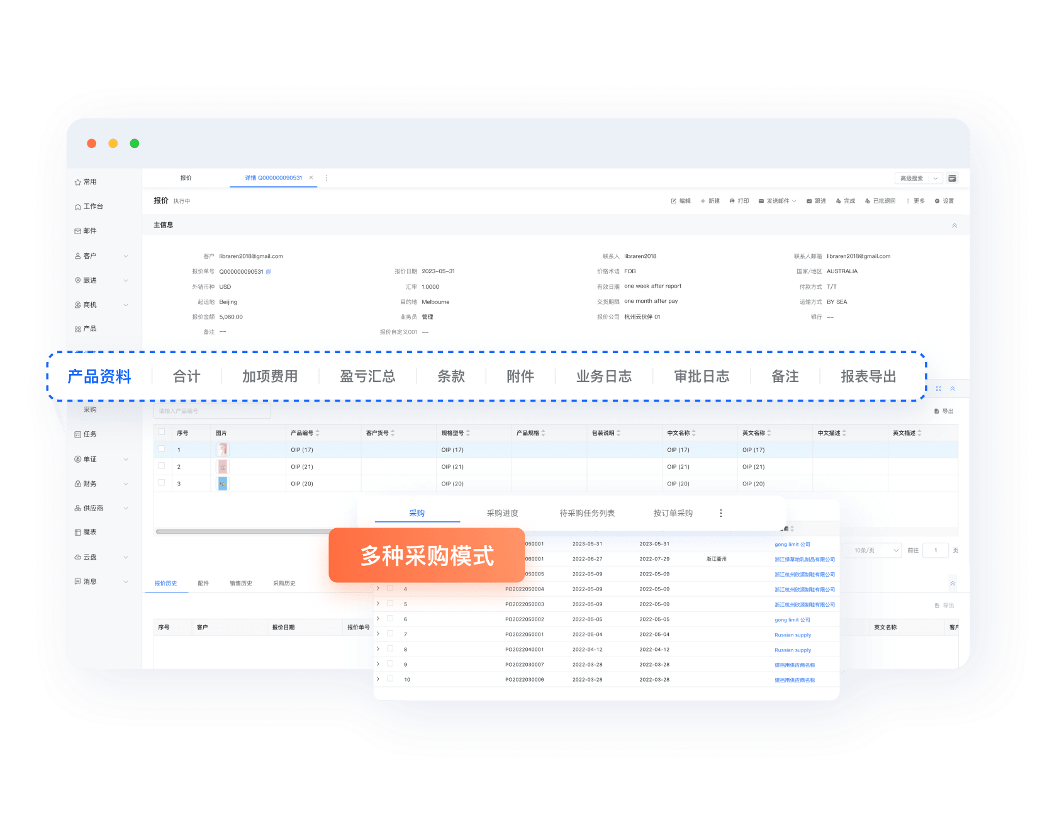Check the checkbox for product row 1
This screenshot has width=1057, height=819.
(162, 449)
